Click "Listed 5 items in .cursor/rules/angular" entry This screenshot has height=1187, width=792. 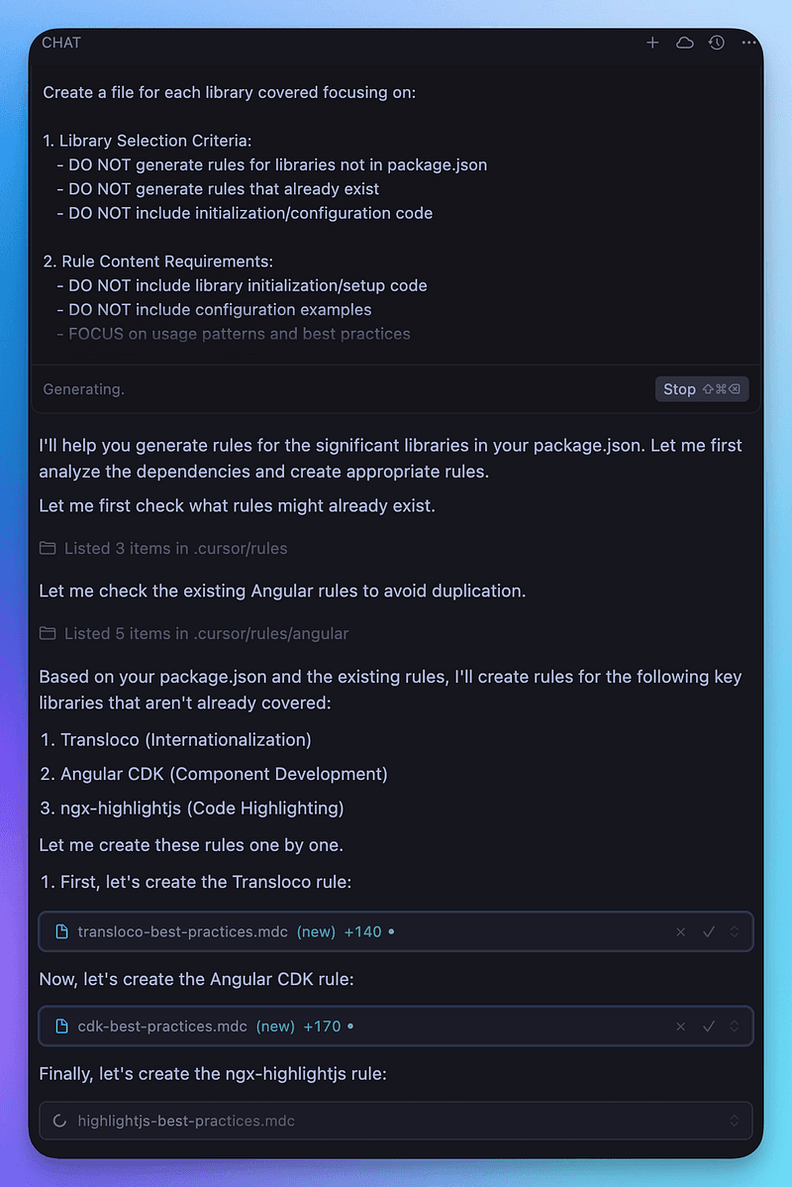206,633
